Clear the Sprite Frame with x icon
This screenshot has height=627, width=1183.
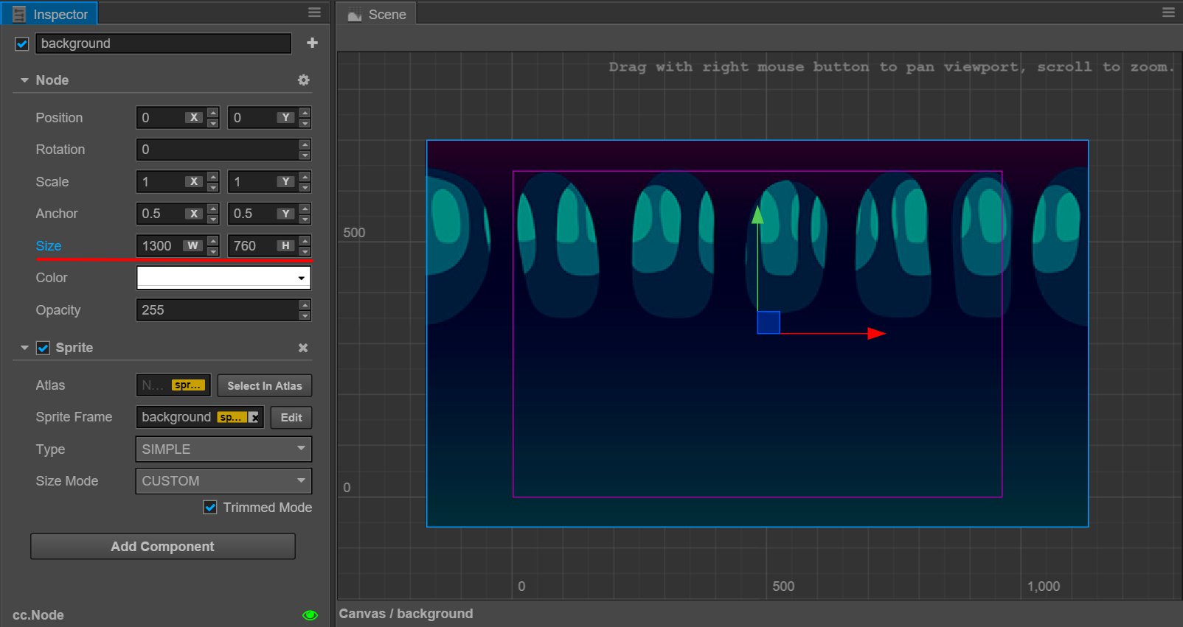254,417
